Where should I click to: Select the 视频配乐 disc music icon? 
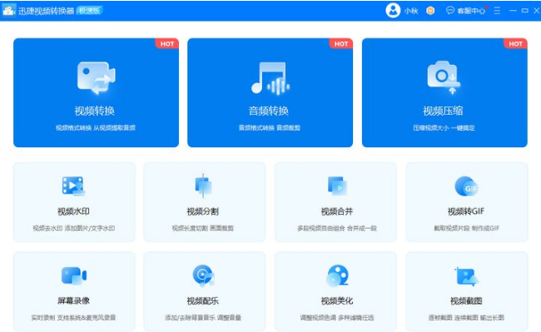click(203, 275)
